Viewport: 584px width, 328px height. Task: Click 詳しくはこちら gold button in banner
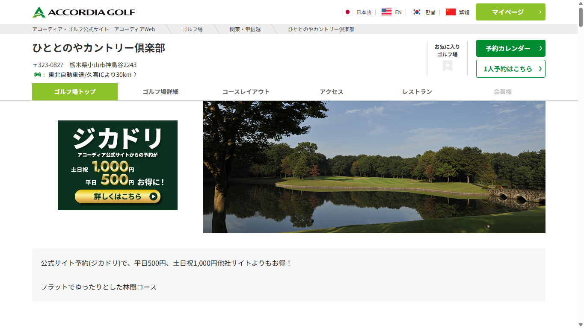pyautogui.click(x=118, y=196)
